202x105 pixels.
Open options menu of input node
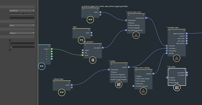pos(89,30)
